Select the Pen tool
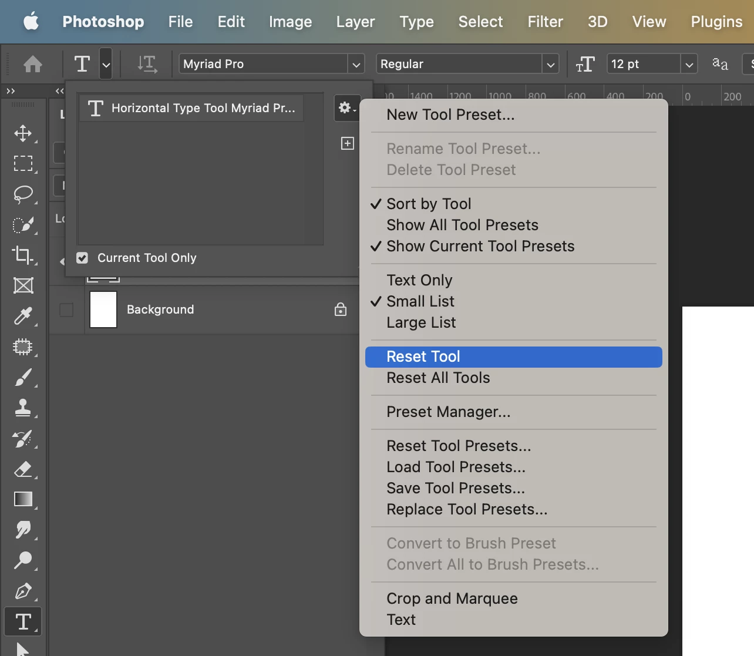The image size is (754, 656). click(x=23, y=591)
